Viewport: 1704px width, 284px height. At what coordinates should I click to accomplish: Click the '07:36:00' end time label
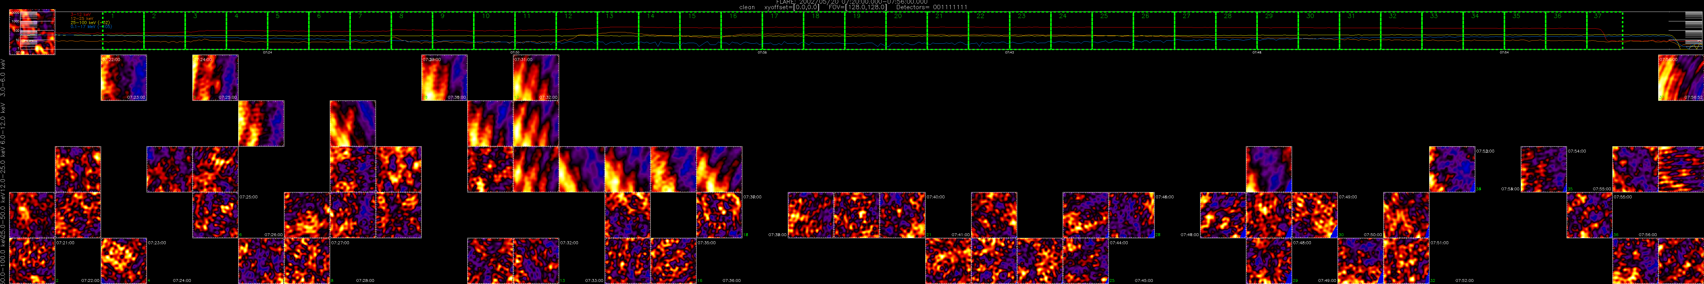[732, 281]
